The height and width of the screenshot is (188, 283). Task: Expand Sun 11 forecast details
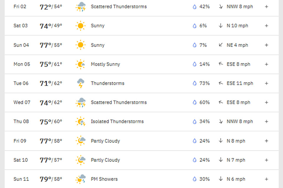coord(266,179)
